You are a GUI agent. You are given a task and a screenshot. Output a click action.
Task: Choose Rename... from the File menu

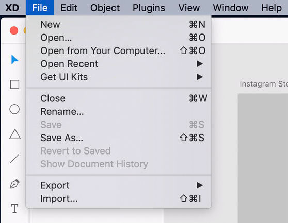pyautogui.click(x=119, y=112)
